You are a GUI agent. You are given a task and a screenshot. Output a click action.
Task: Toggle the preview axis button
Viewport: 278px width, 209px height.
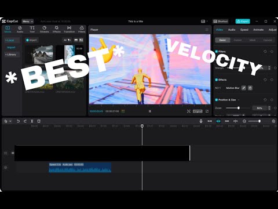pyautogui.click(x=236, y=121)
